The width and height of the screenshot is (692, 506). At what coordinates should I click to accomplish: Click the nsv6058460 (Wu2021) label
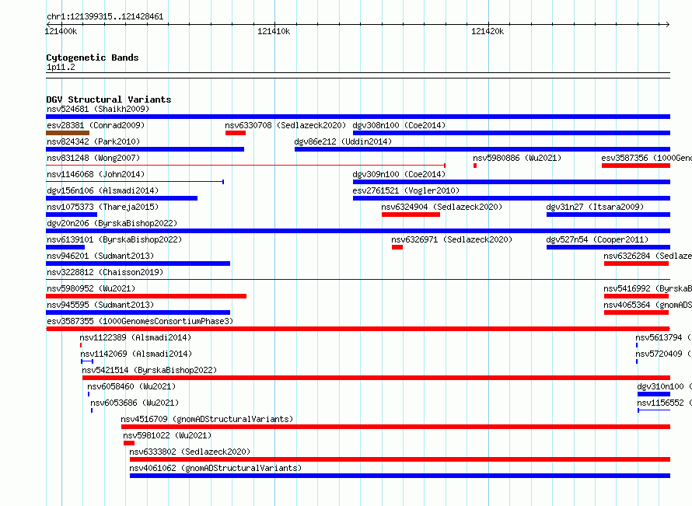(x=131, y=386)
